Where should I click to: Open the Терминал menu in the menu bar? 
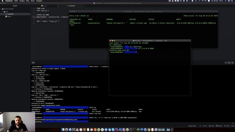tap(9, 1)
